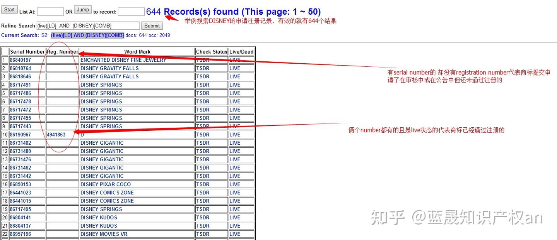Click the Jump button
Image resolution: width=557 pixels, height=240 pixels.
[83, 10]
